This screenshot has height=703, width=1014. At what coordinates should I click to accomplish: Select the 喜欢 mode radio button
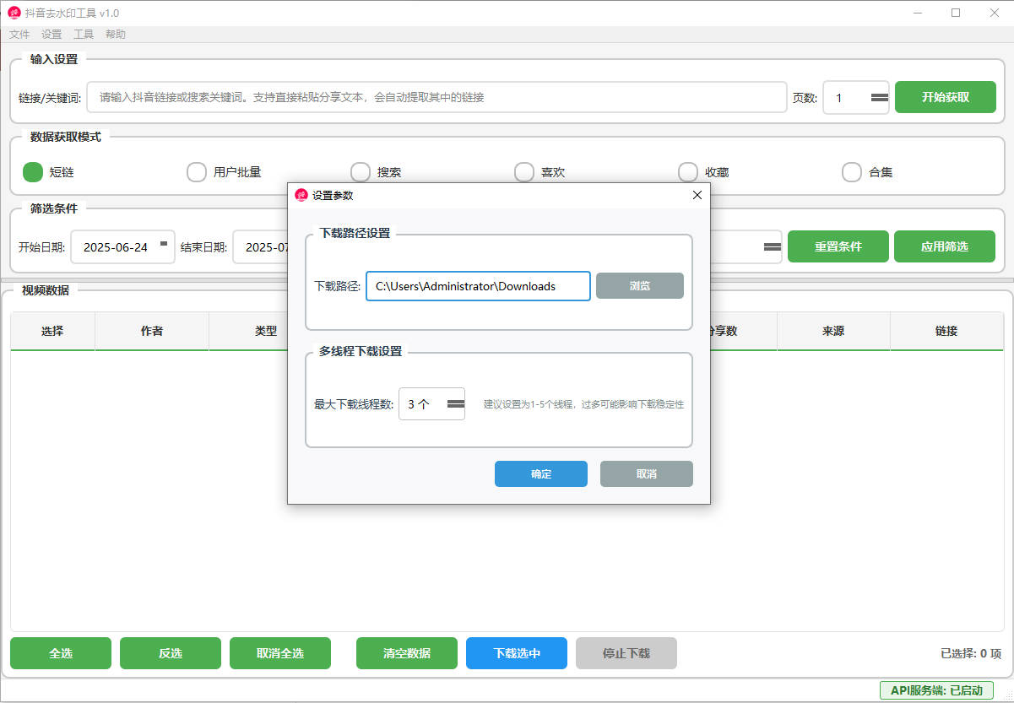(x=524, y=172)
